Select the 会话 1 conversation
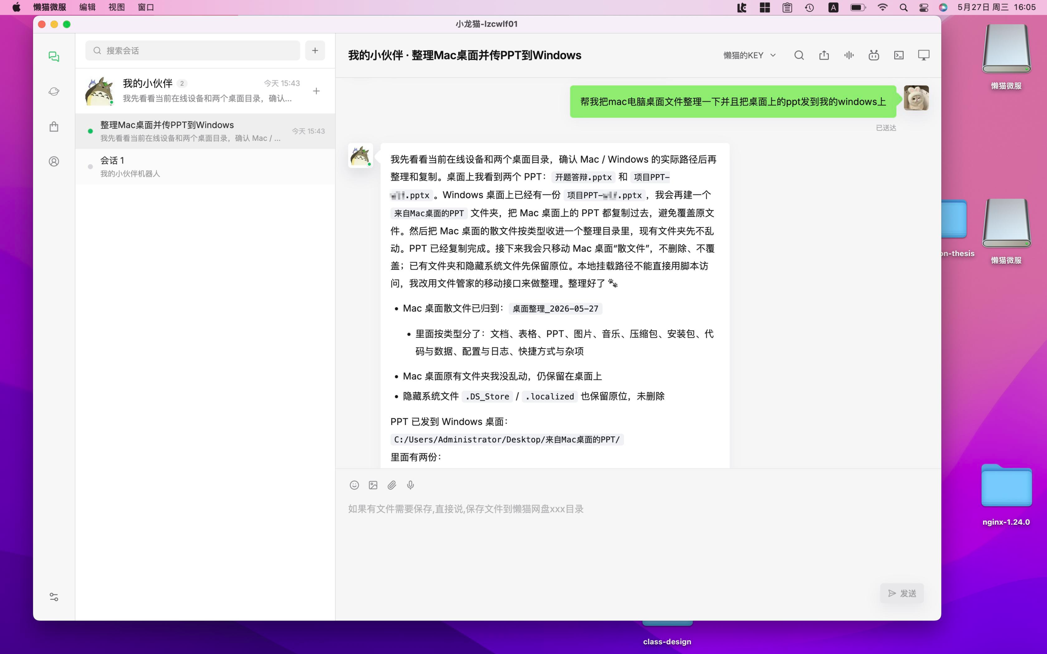 (x=205, y=167)
